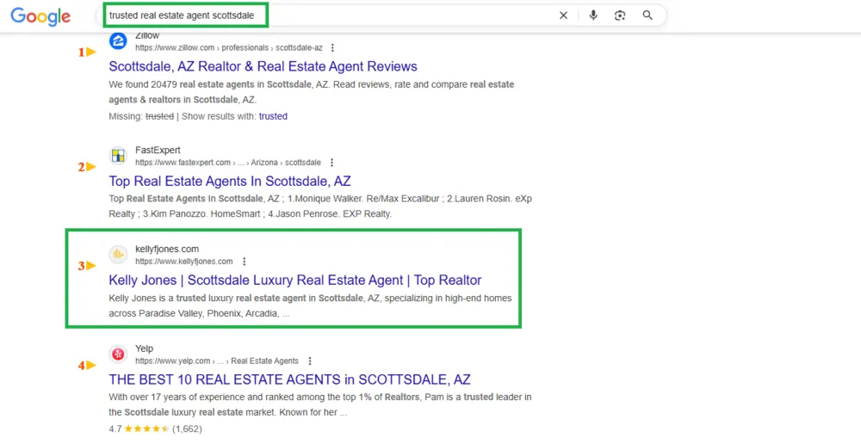
Task: Open the three-dot menu beside Zillow URL
Action: pos(332,48)
